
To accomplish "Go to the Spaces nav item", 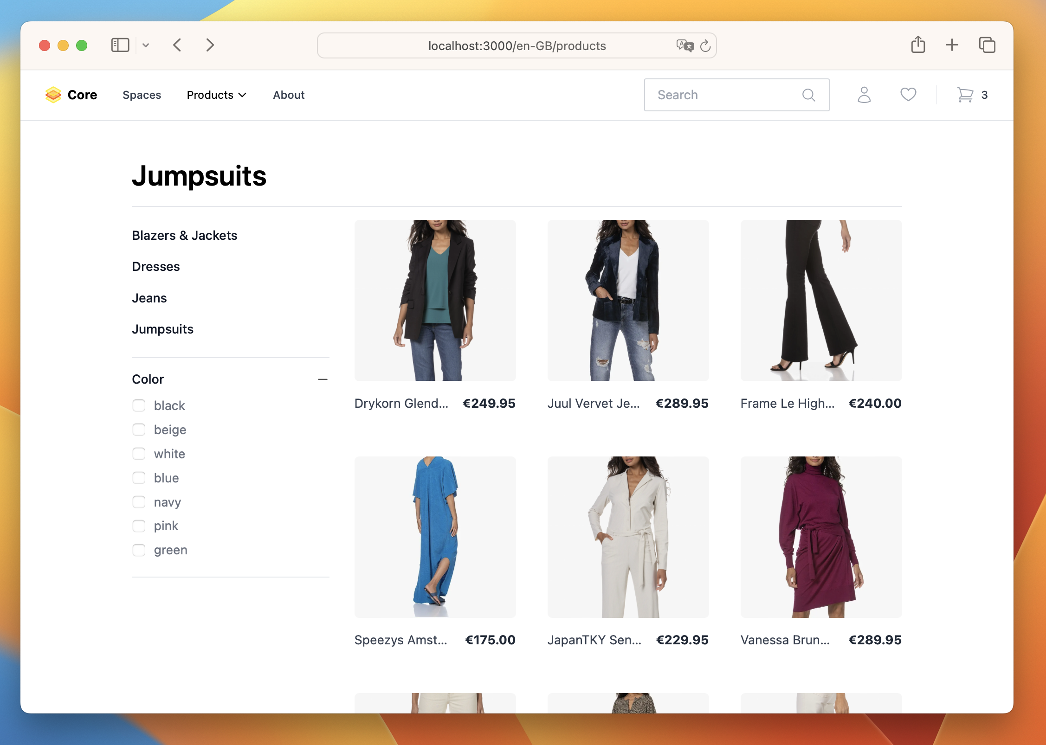I will (142, 95).
